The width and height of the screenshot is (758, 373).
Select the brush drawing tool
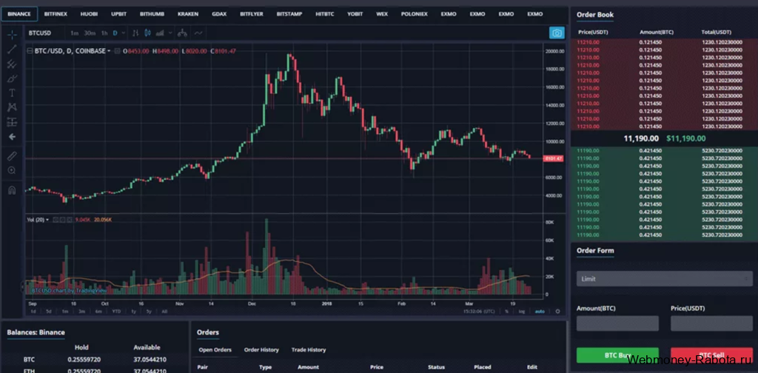point(12,78)
